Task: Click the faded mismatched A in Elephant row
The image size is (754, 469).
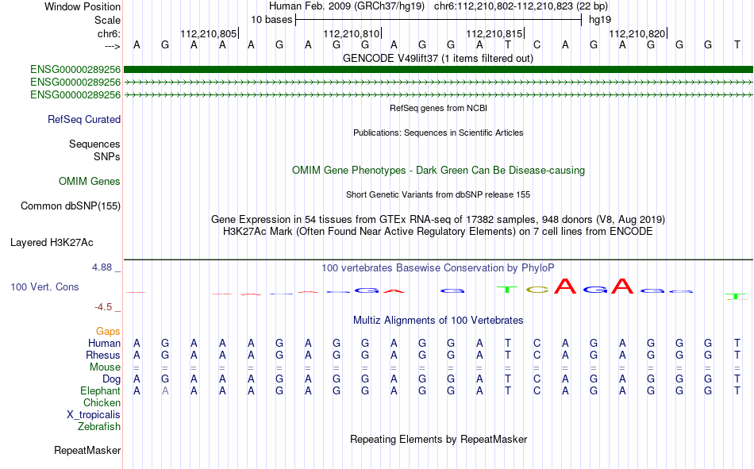Action: pos(165,391)
